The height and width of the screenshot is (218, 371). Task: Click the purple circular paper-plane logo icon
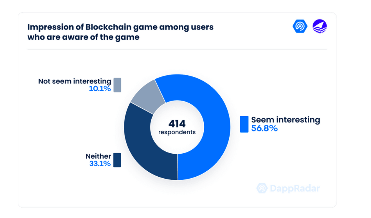[x=320, y=26]
